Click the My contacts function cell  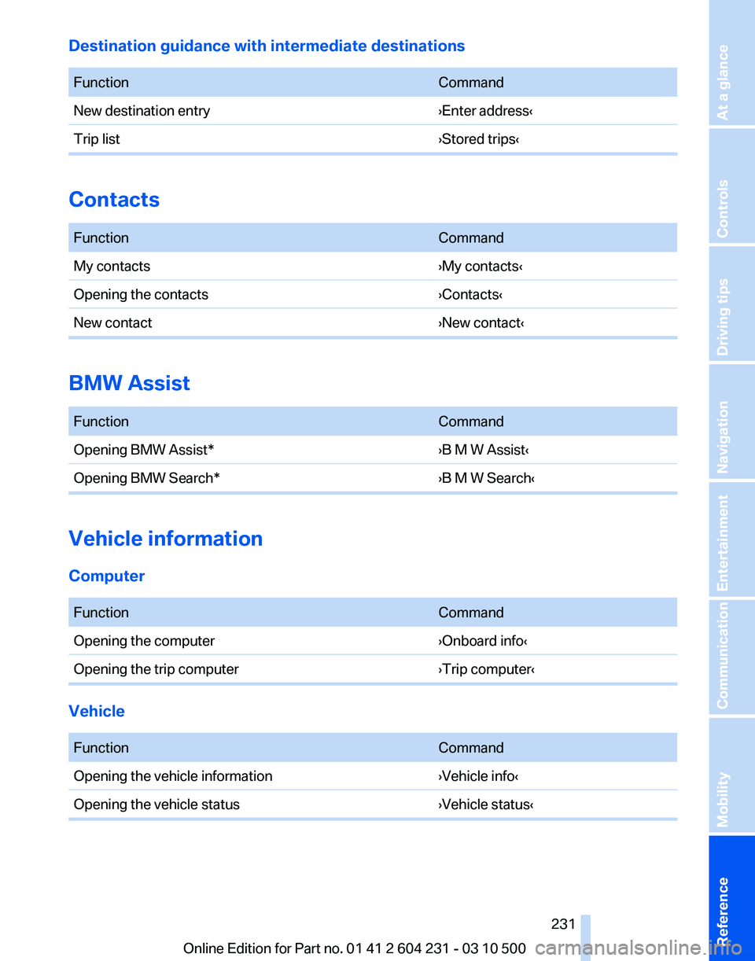point(112,267)
